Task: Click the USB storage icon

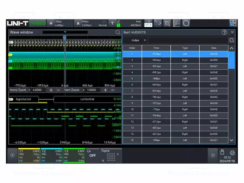Action: click(x=222, y=152)
